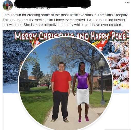
Task: Click the sim's pink high heels
Action: coord(83,119)
